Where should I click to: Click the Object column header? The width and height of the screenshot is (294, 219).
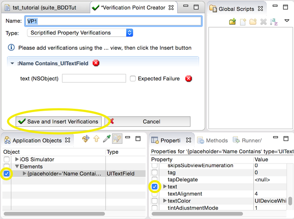coord(54,152)
